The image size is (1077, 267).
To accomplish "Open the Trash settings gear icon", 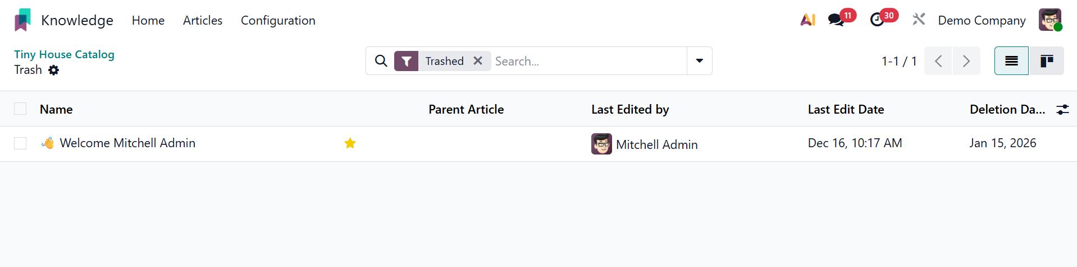I will coord(53,70).
